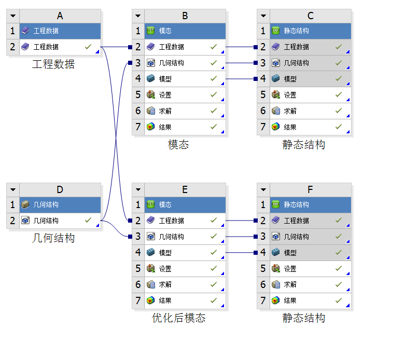Open the dropdown arrow of system E
Viewport: 405px width, 343px height.
(138, 190)
